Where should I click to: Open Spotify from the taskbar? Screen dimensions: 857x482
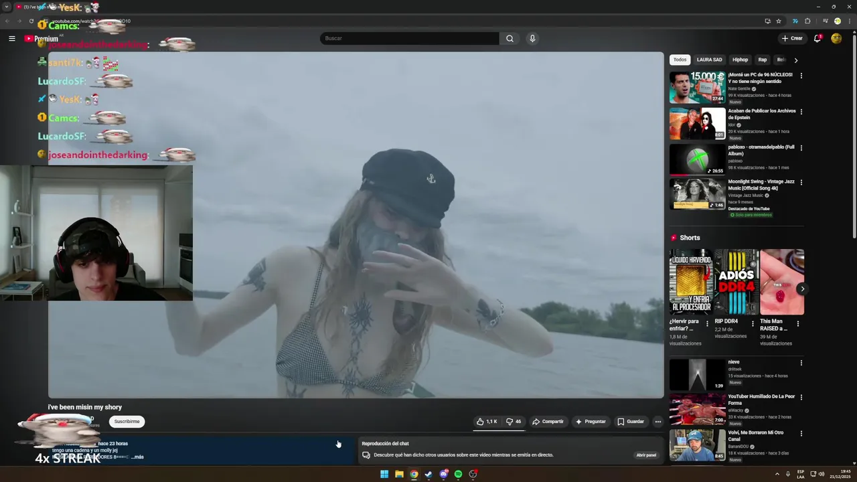[458, 474]
